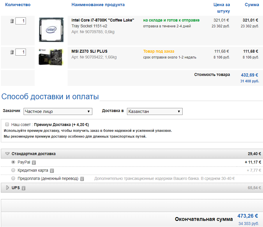Select PayPal payment radio button
The height and width of the screenshot is (227, 263).
(13, 162)
